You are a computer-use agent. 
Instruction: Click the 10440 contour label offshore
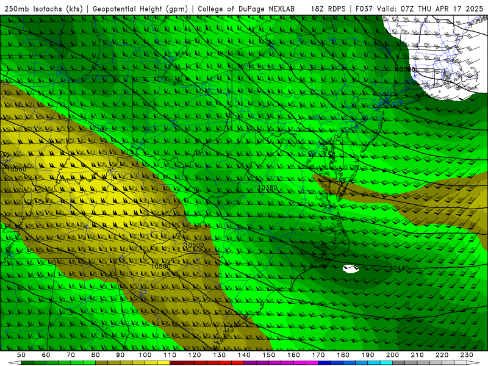399,268
